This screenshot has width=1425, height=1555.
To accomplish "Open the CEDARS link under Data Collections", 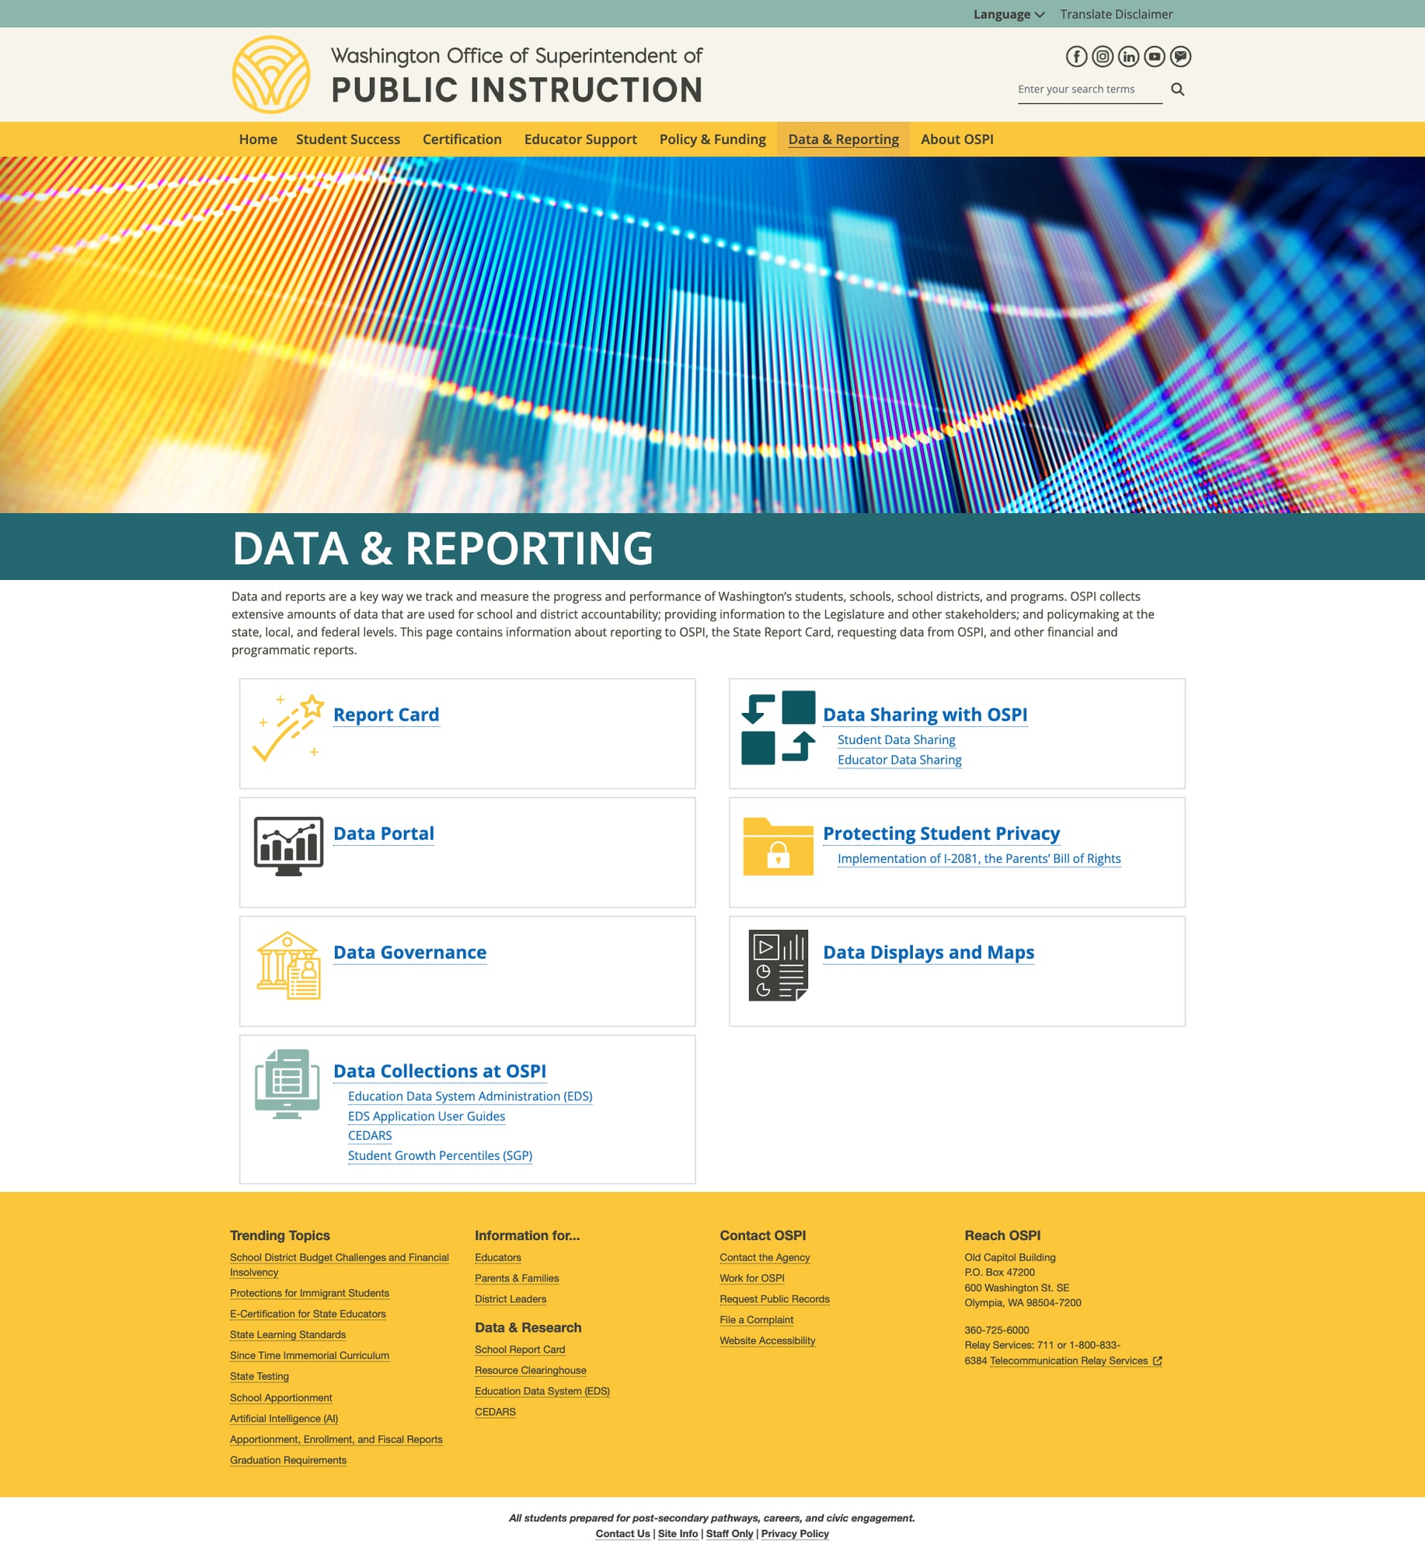I will coord(370,1136).
